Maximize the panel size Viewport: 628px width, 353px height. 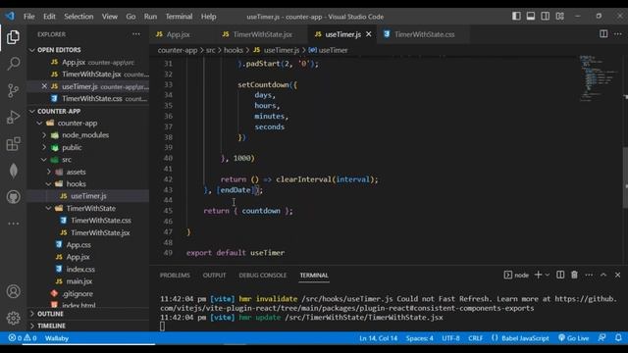tap(603, 275)
